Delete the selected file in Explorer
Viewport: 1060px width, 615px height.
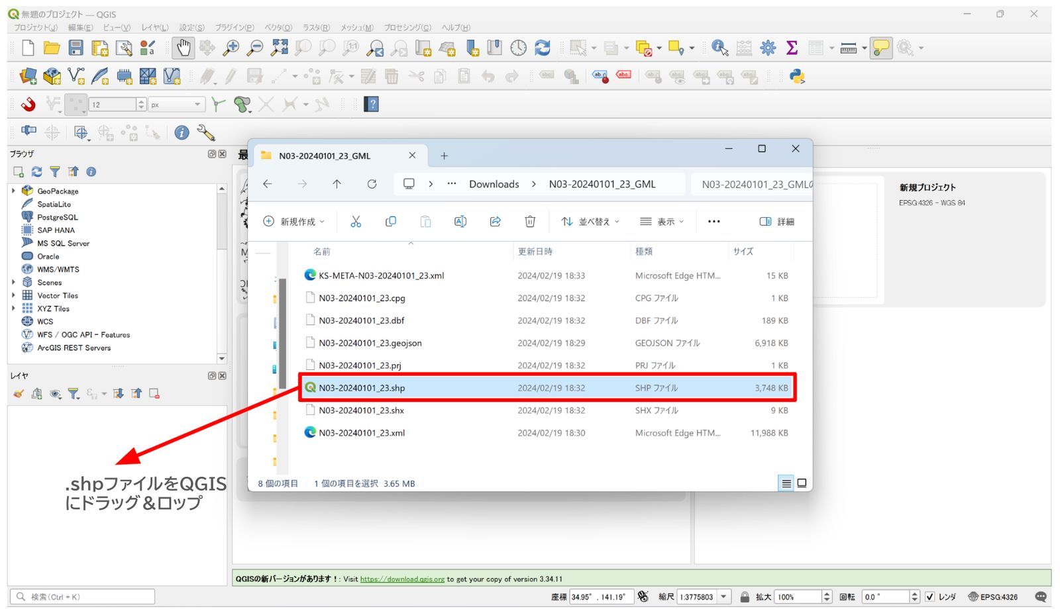tap(530, 222)
